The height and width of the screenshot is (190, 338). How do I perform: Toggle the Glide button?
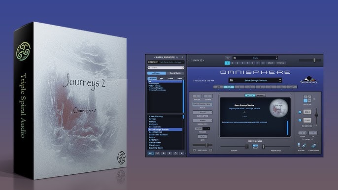(x=307, y=120)
